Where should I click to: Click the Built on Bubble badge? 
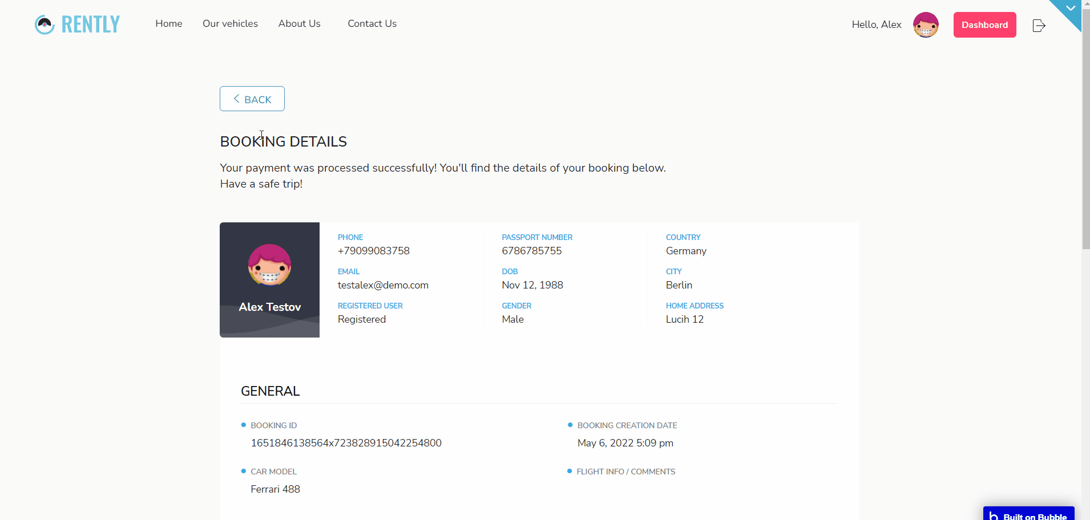pyautogui.click(x=1028, y=514)
